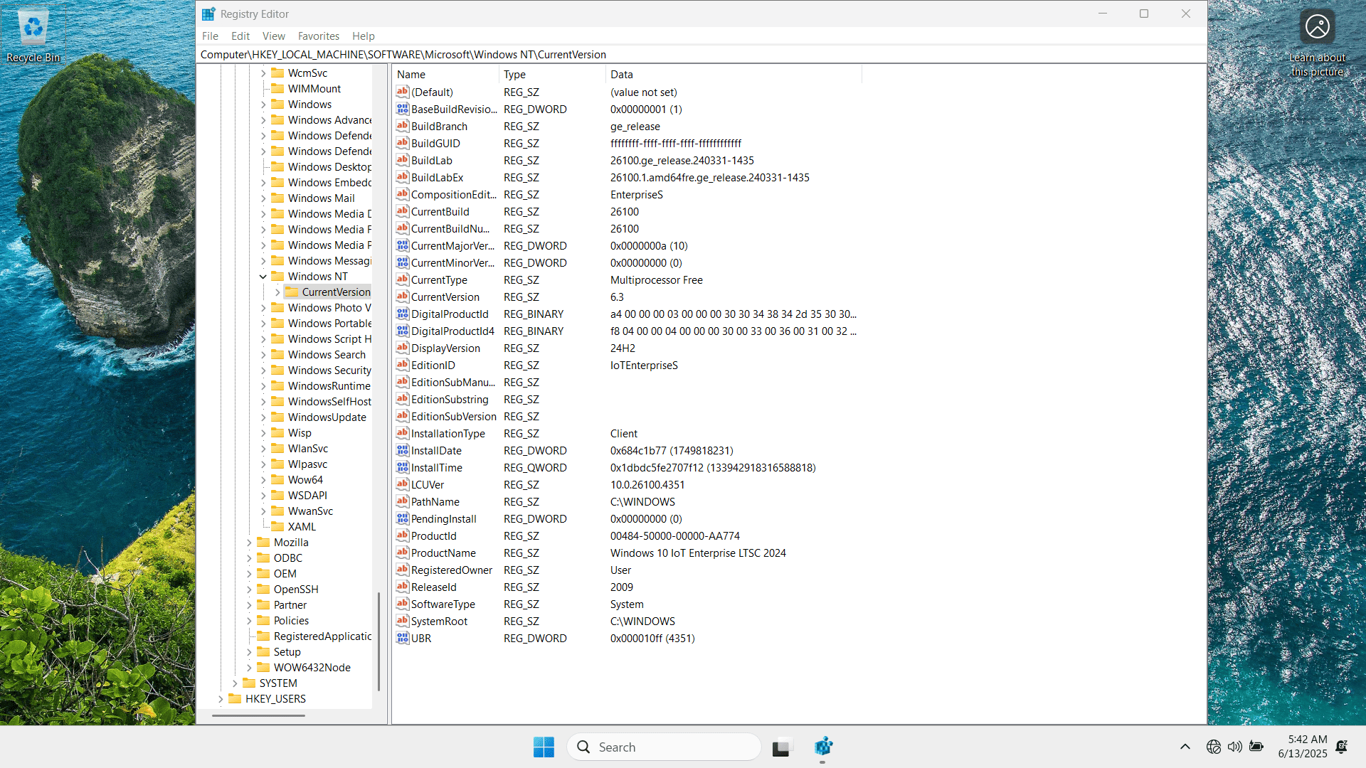This screenshot has width=1366, height=768.
Task: Click the Windows NT folder icon
Action: [x=277, y=276]
